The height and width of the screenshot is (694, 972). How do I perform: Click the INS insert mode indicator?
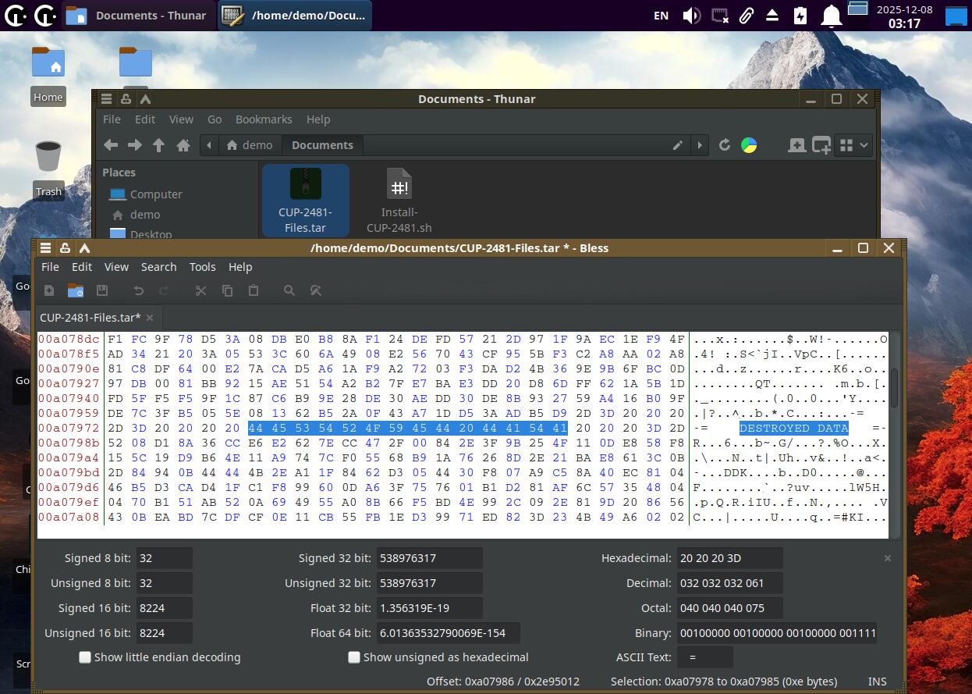pos(877,682)
